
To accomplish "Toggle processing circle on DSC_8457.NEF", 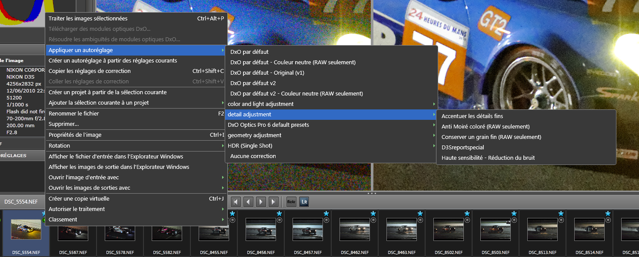I will coord(326,220).
